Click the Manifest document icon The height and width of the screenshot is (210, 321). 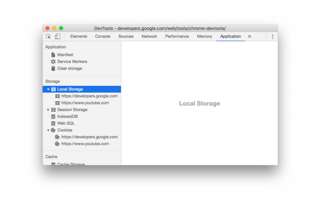coord(53,55)
